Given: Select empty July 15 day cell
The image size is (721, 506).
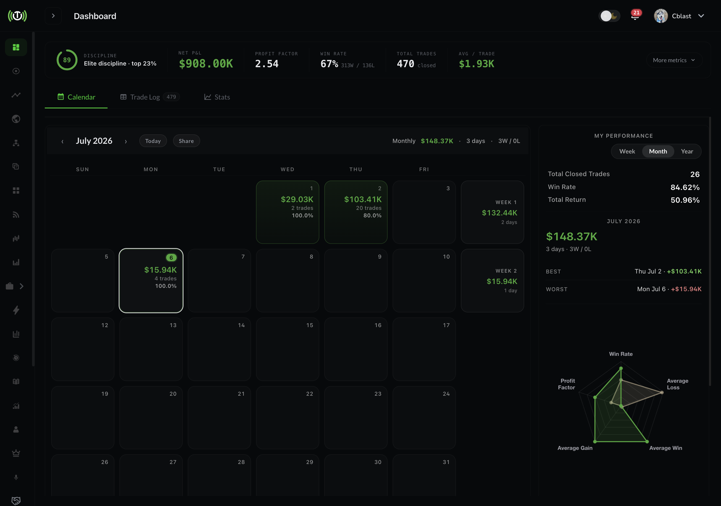Looking at the screenshot, I should [x=288, y=349].
